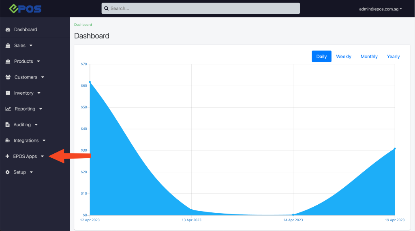Click the Customers people icon
415x231 pixels.
coord(8,77)
